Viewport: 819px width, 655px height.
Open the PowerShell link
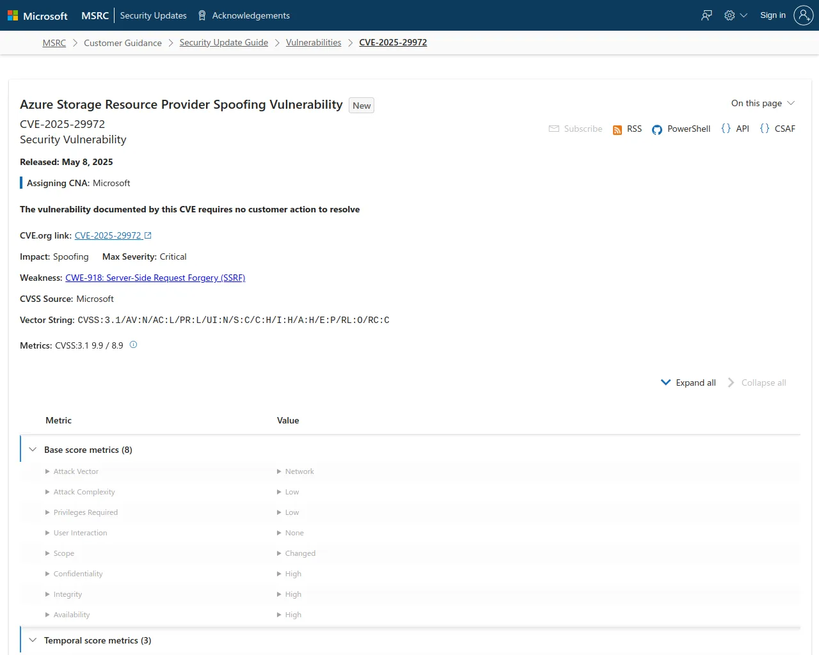(688, 129)
